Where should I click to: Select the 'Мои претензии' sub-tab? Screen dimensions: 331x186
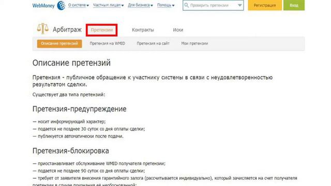point(194,43)
